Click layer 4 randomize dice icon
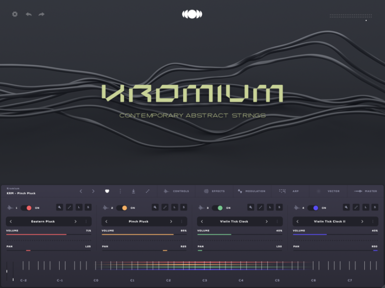Image resolution: width=385 pixels, height=288 pixels. (356, 207)
